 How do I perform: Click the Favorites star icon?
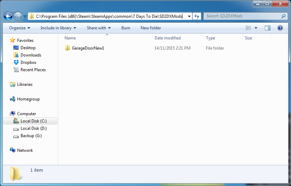[13, 40]
